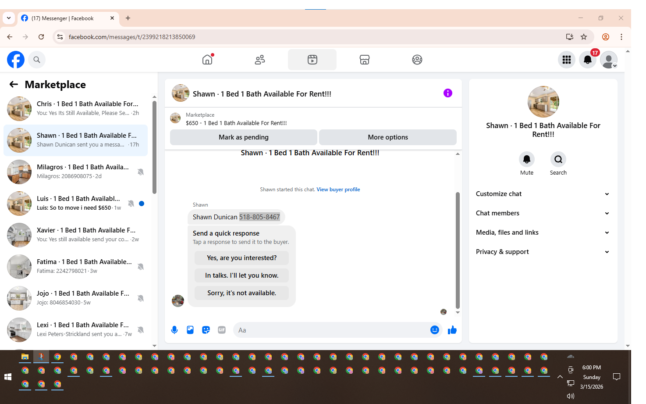Open File Explorer from the taskbar
This screenshot has height=404, width=646.
[25, 357]
